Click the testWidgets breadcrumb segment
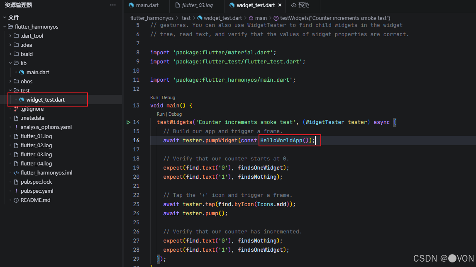Image resolution: width=476 pixels, height=267 pixels. (x=335, y=18)
